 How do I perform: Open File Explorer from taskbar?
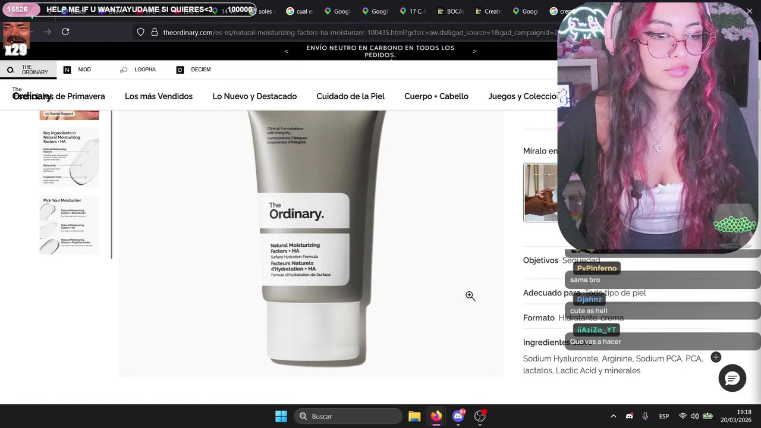(414, 416)
